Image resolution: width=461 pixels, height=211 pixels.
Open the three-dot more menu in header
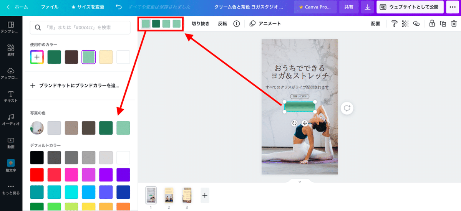453,7
